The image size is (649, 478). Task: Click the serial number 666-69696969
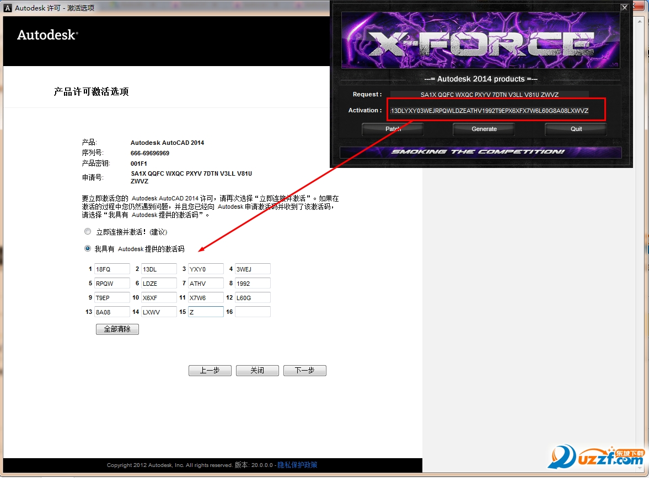(150, 153)
